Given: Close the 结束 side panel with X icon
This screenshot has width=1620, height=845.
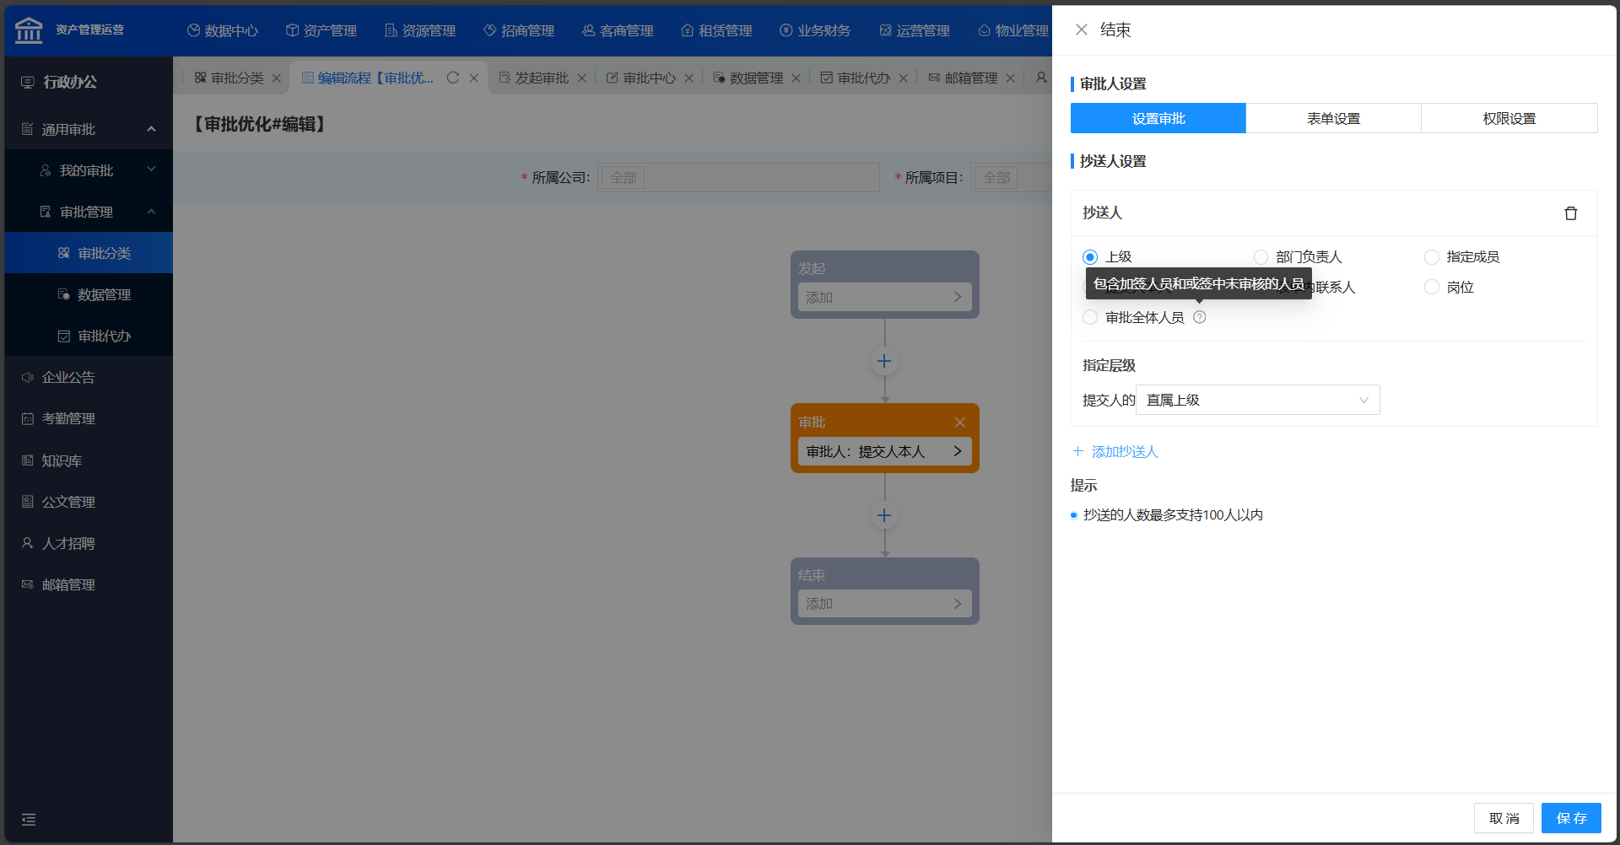Looking at the screenshot, I should (x=1081, y=30).
